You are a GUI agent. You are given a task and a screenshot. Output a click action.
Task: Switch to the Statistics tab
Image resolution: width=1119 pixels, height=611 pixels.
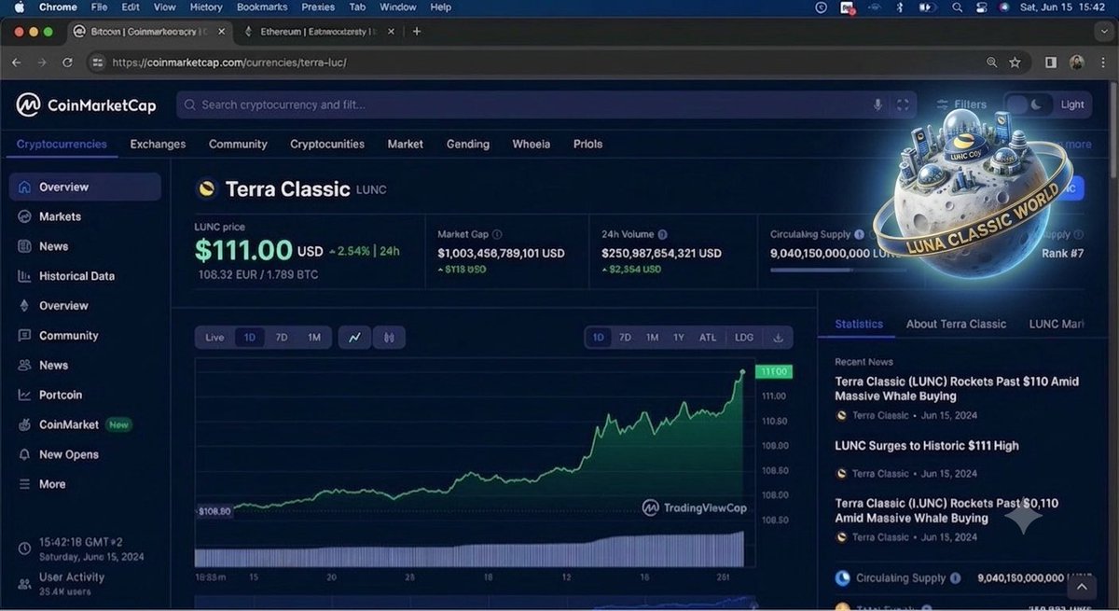859,324
